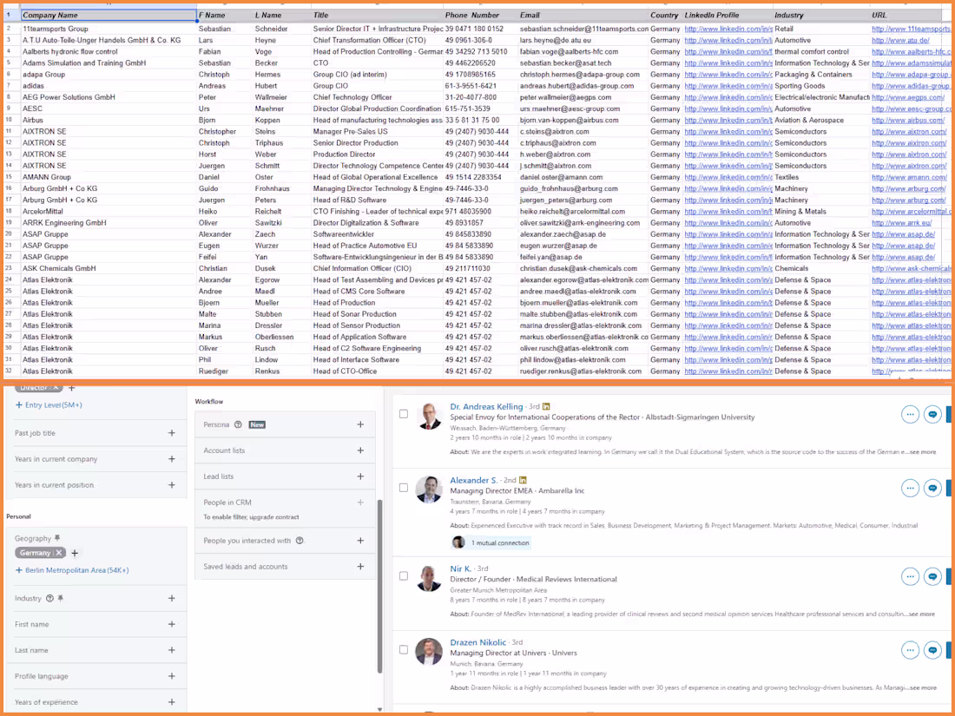Screen dimensions: 955x716
Task: Select the checkbox next to Alexander S.
Action: [x=404, y=488]
